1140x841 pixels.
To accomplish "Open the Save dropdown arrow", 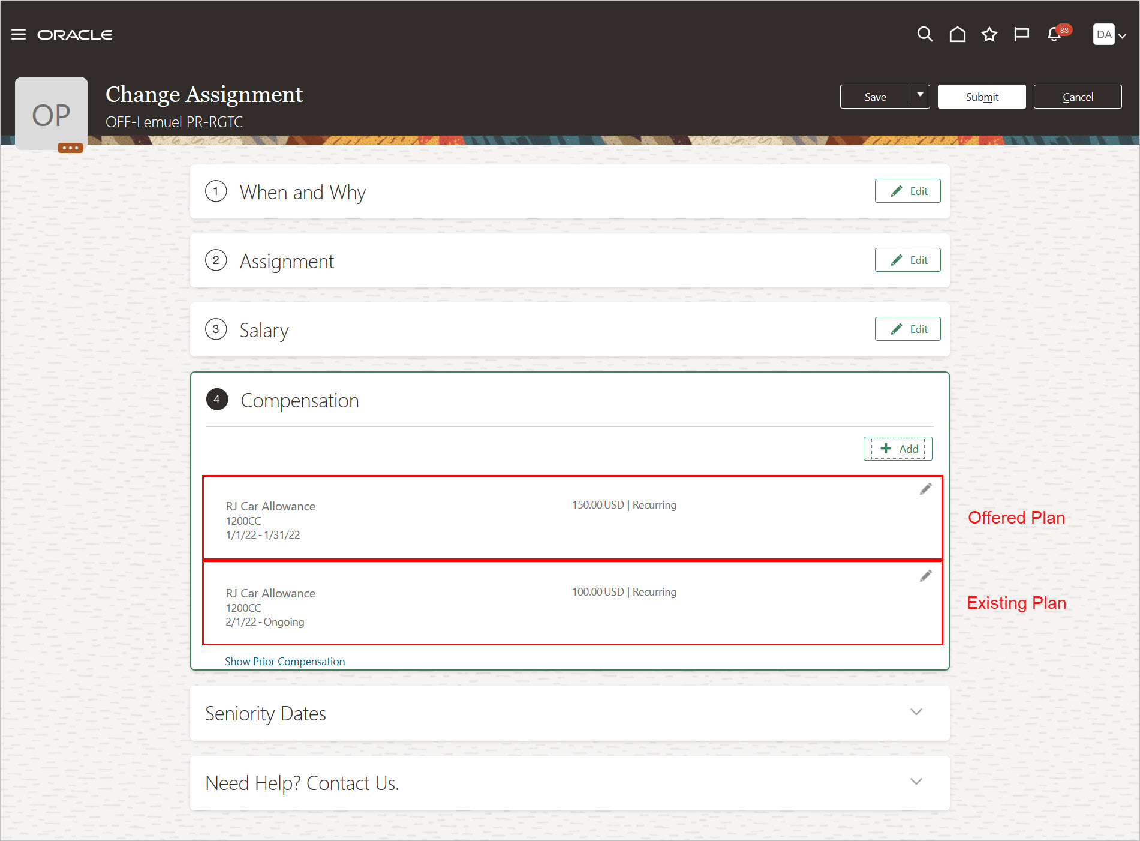I will tap(920, 96).
